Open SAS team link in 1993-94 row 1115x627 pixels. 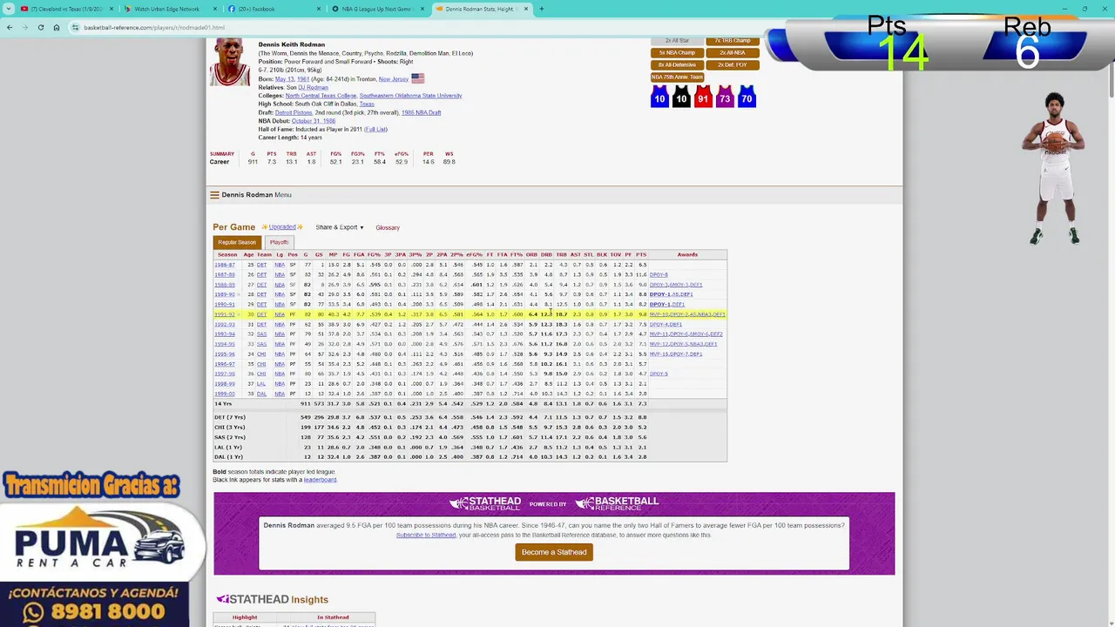[261, 334]
